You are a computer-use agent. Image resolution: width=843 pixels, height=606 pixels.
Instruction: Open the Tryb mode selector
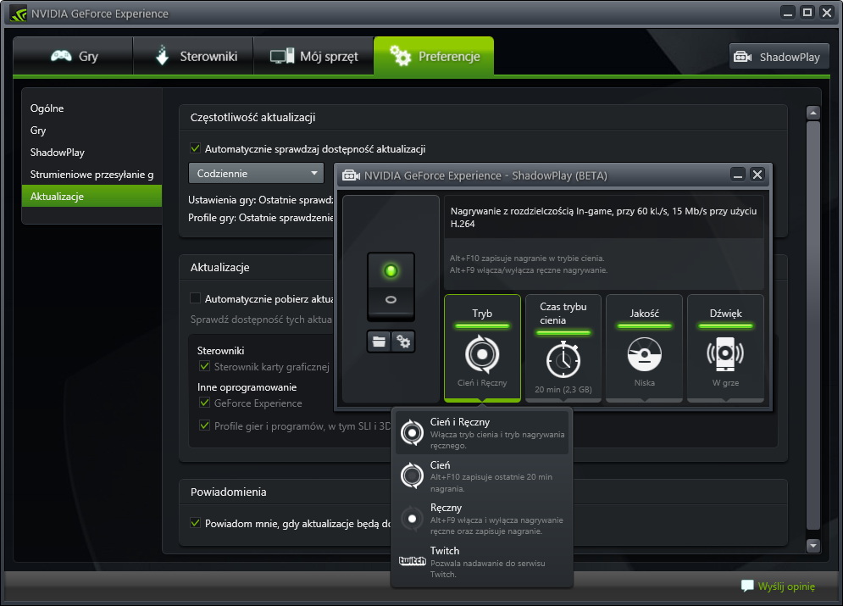[482, 347]
